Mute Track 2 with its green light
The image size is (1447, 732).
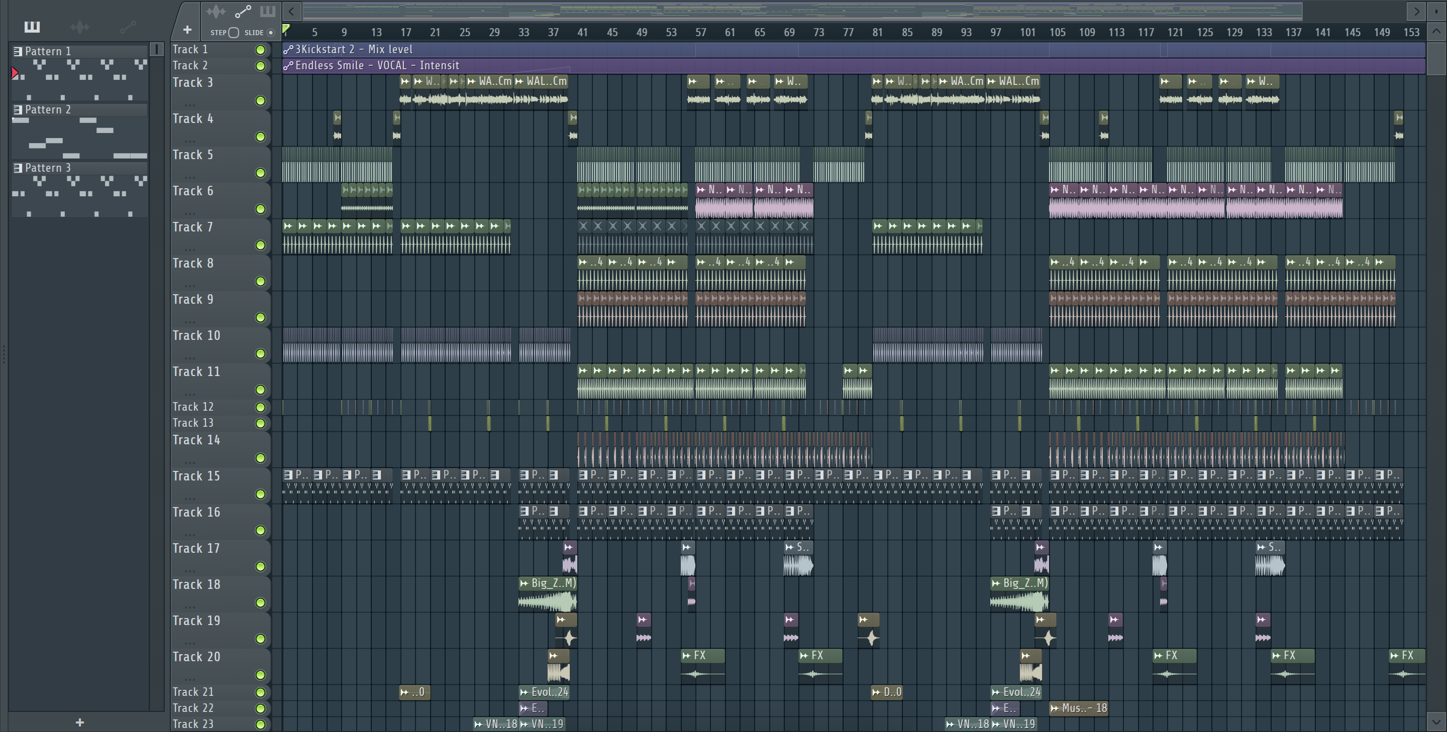point(260,66)
